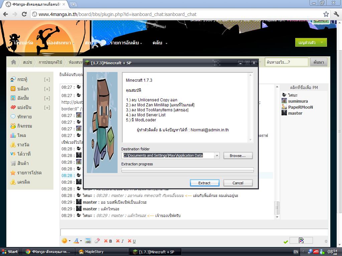
Task: Open บล็อก in the sidebar
Action: click(23, 89)
